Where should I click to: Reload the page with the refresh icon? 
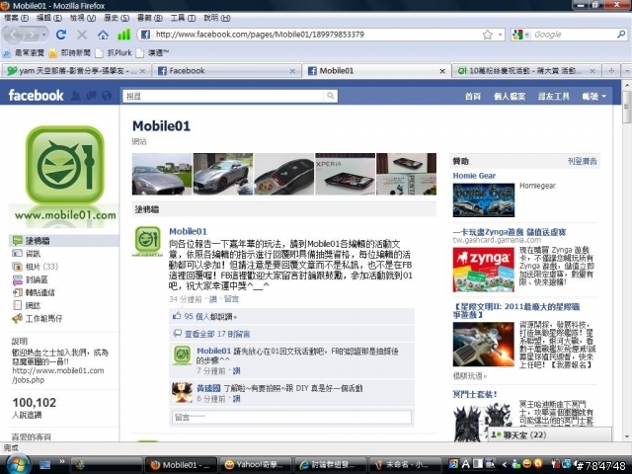61,35
